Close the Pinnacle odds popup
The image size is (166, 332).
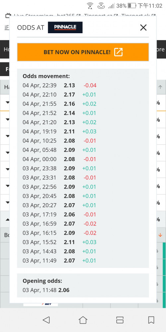[x=143, y=28]
